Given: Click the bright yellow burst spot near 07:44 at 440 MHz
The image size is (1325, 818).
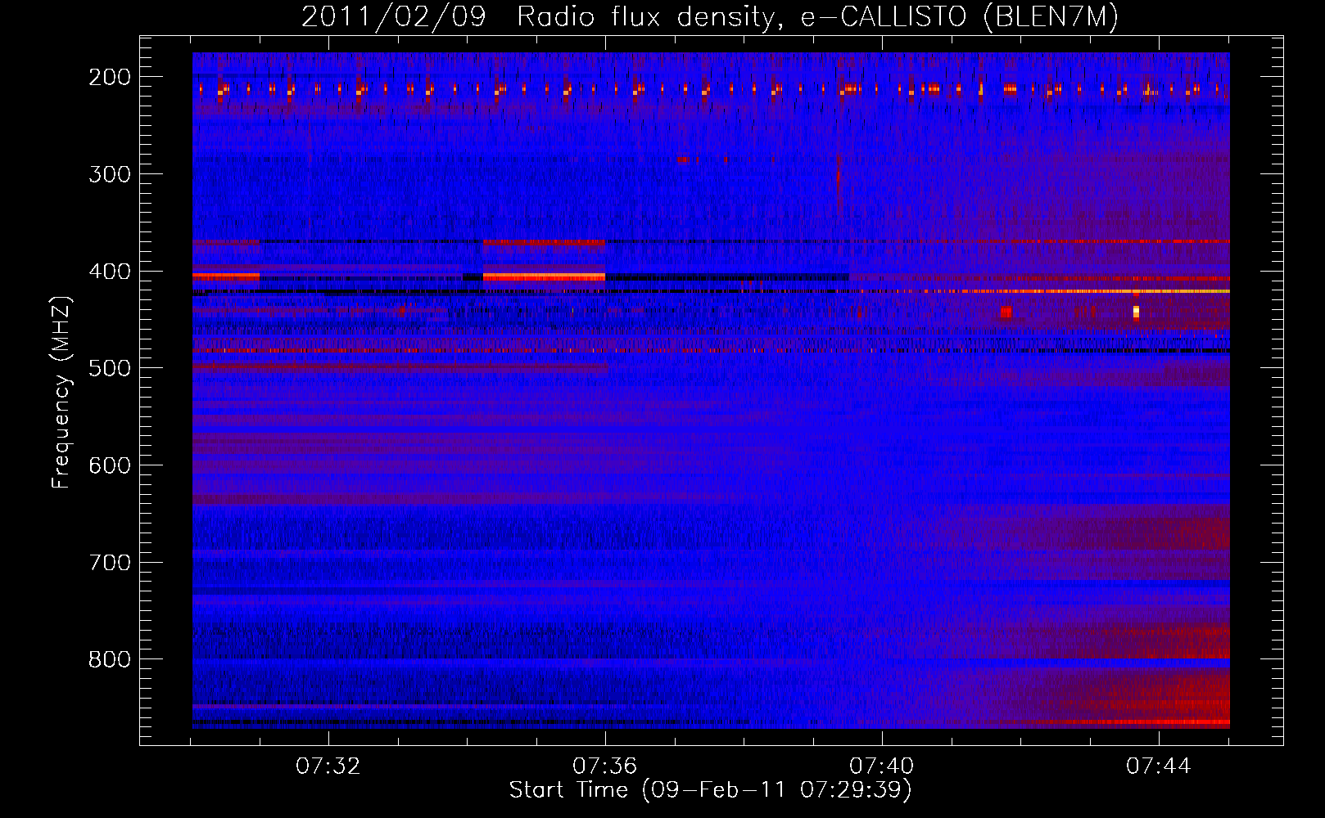Looking at the screenshot, I should pos(1136,312).
